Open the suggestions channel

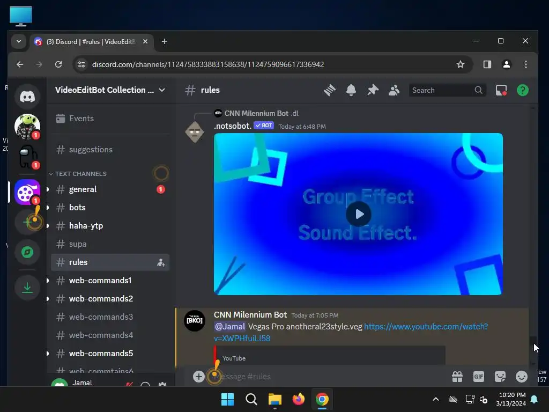(110, 150)
